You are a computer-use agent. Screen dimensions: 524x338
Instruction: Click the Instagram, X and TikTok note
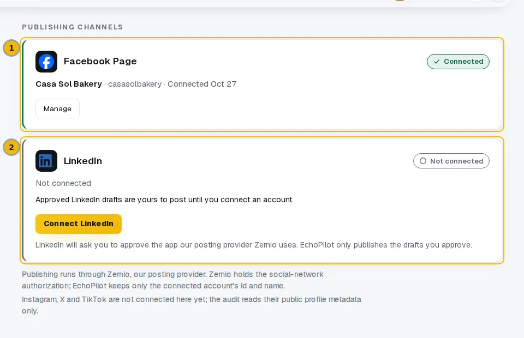point(192,305)
